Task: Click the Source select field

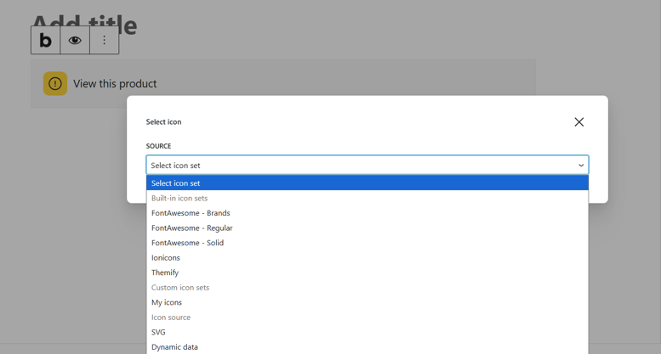Action: point(357,166)
